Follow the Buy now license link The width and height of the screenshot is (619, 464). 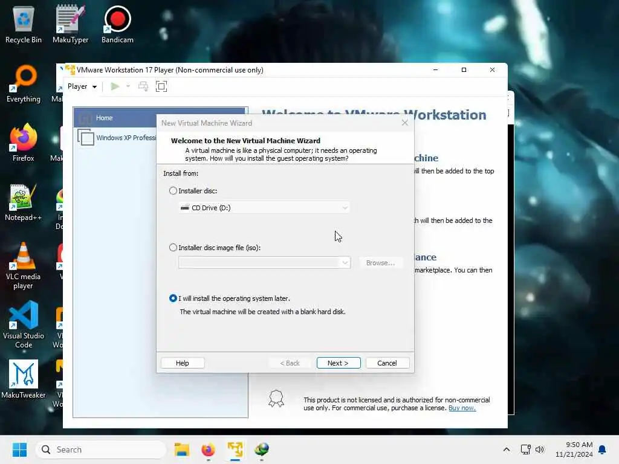[462, 408]
